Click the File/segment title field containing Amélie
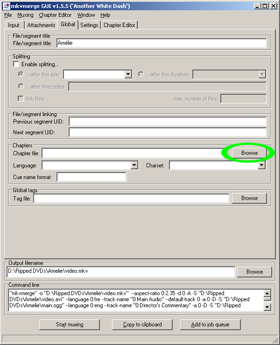The image size is (280, 345). pyautogui.click(x=161, y=43)
